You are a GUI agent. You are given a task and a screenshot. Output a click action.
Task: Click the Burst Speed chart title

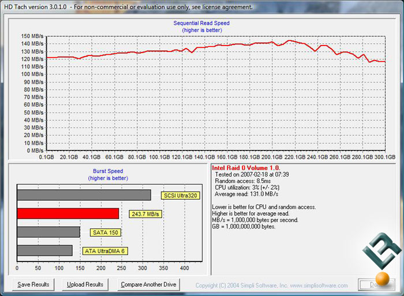point(108,171)
